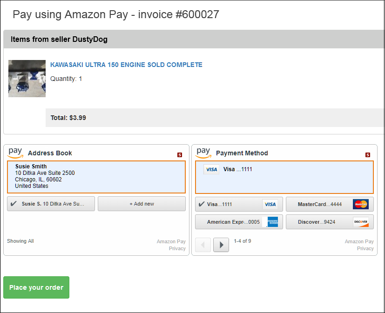This screenshot has height=313, width=385.
Task: Open Amazon Pay link in Payment Method
Action: 359,241
